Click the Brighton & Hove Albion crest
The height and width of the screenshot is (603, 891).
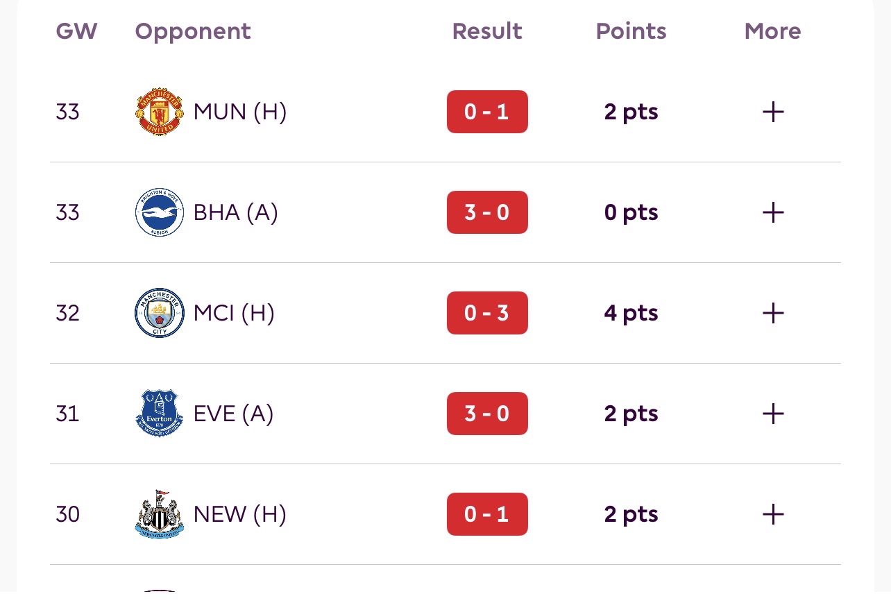tap(160, 212)
